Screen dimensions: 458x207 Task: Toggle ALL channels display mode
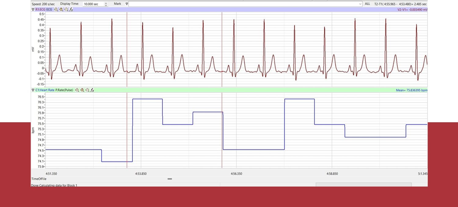pyautogui.click(x=367, y=4)
